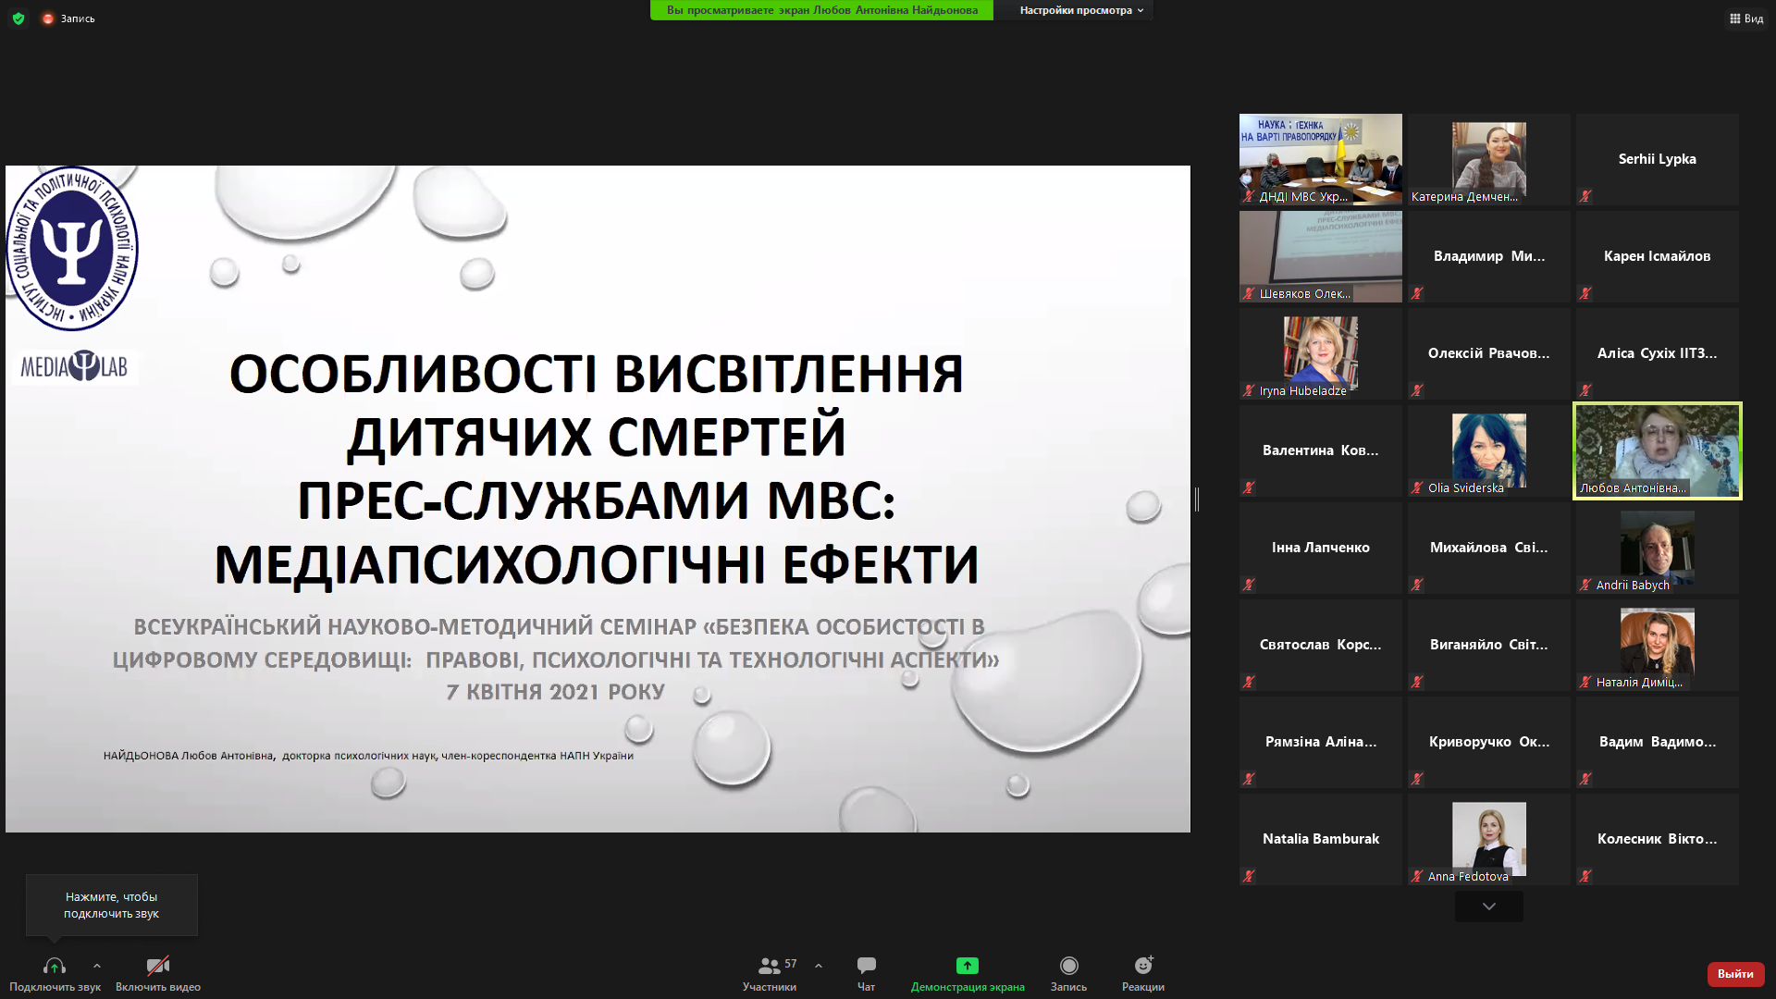Click the red Выйти leave button
Image resolution: width=1776 pixels, height=999 pixels.
(x=1735, y=974)
